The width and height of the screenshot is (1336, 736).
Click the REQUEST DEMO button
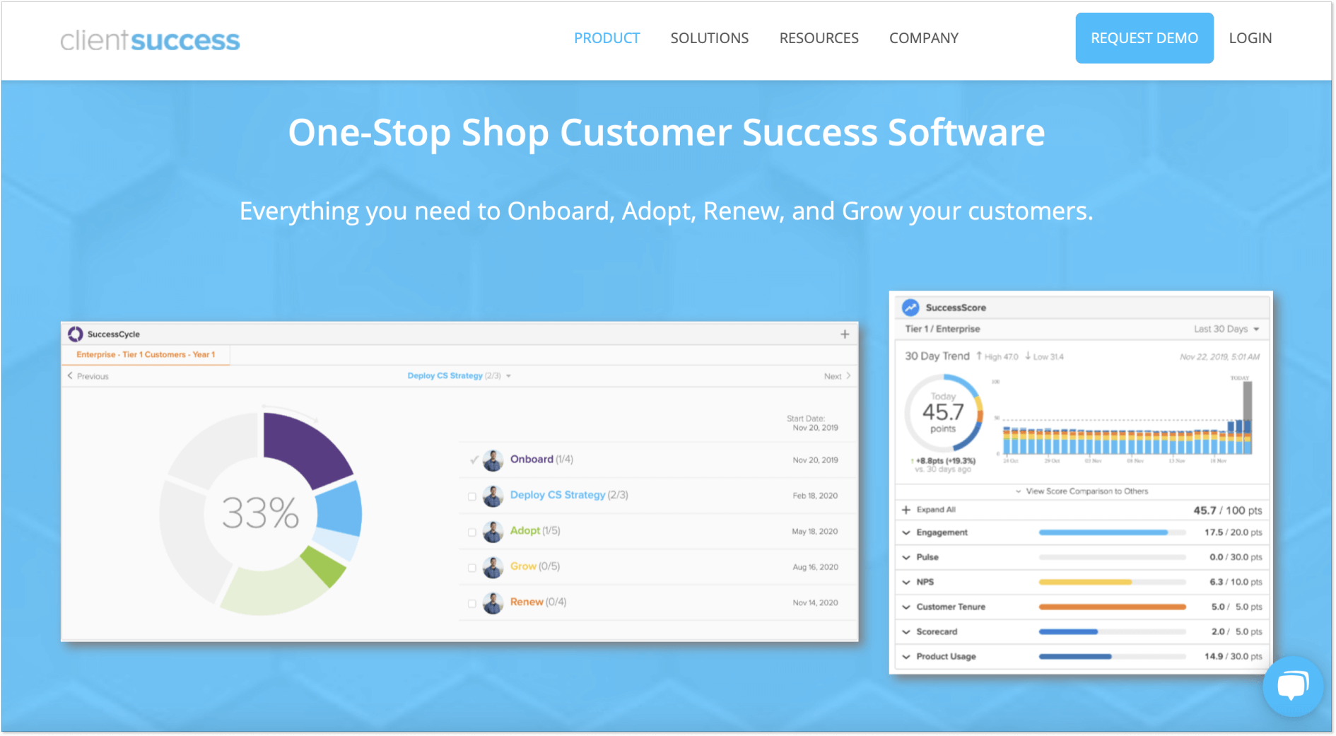tap(1144, 38)
